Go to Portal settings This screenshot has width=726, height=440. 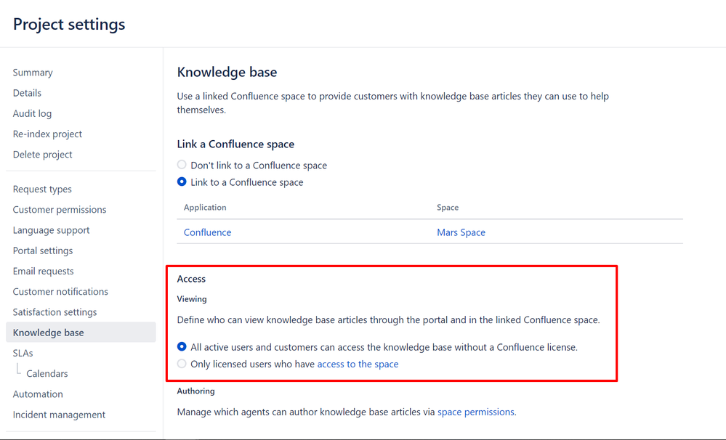(x=43, y=250)
